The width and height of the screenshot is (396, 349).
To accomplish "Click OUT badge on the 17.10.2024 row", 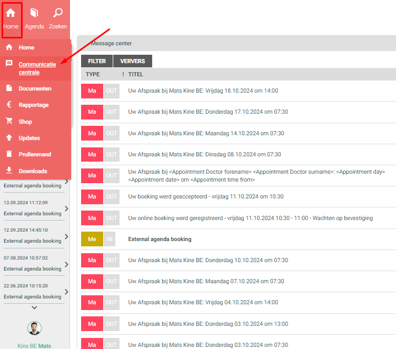I will [x=112, y=112].
